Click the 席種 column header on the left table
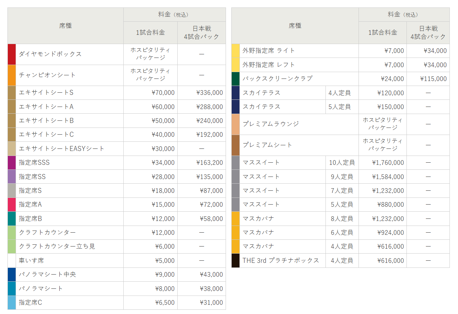The image size is (458, 314). coord(65,26)
